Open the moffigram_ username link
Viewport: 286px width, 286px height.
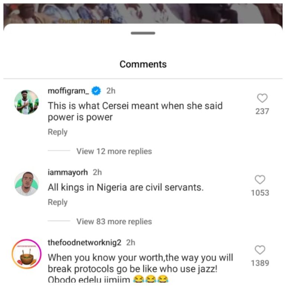(69, 91)
